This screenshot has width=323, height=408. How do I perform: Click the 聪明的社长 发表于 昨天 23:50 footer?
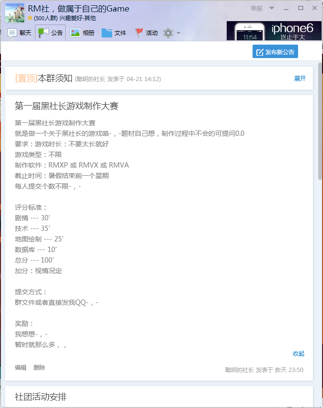coord(264,370)
